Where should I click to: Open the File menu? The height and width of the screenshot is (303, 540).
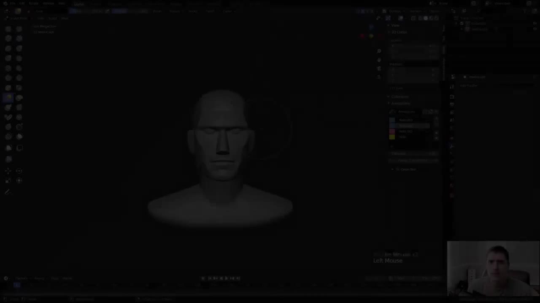[13, 3]
